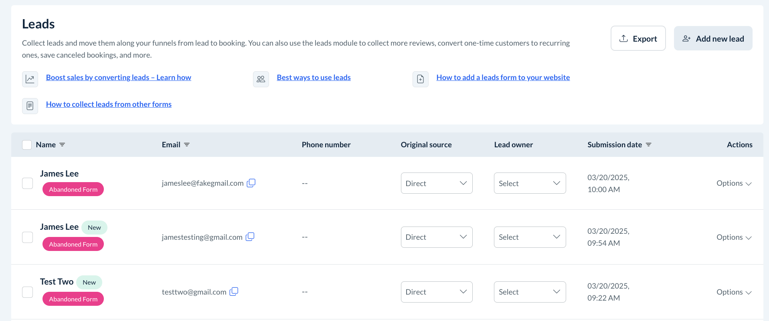Check the Test Two lead row
This screenshot has height=321, width=769.
[27, 292]
